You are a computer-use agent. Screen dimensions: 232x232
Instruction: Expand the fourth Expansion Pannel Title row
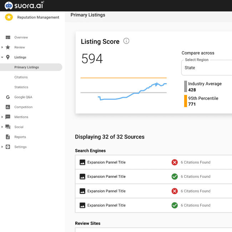point(106,205)
